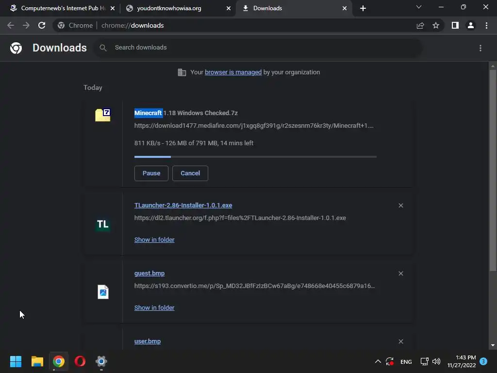Click the Minecraft mediafire download URL
Screen dimensions: 497x373
coord(254,126)
